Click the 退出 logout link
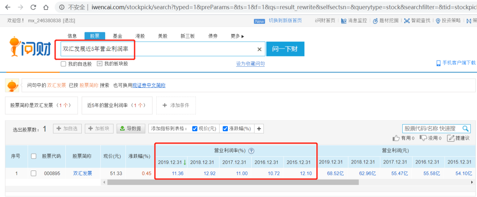 (x=69, y=21)
